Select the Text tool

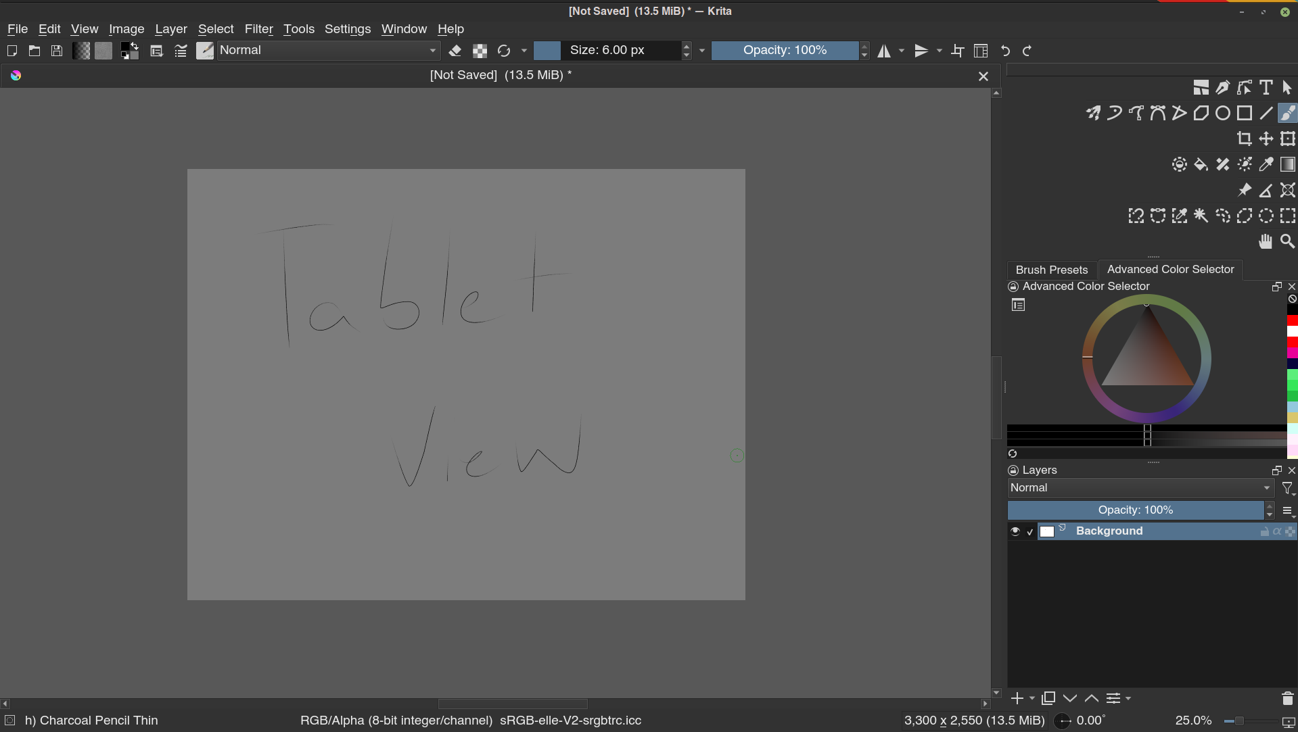point(1266,87)
